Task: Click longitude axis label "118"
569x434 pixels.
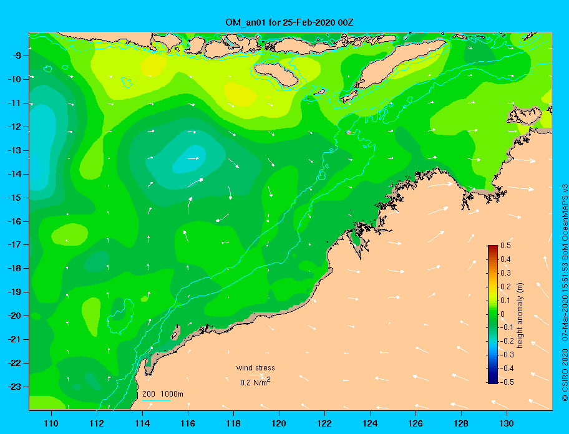Action: (233, 423)
